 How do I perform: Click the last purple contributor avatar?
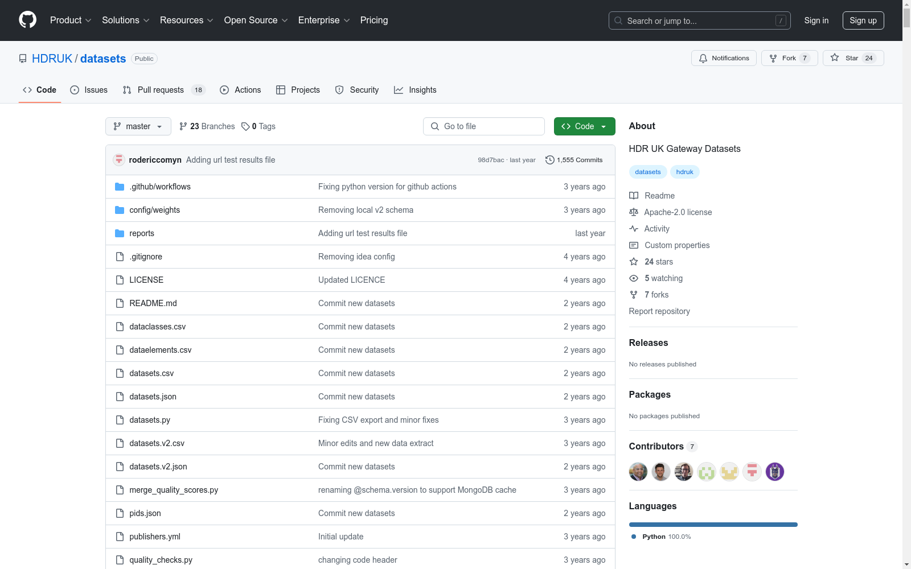[x=775, y=472]
